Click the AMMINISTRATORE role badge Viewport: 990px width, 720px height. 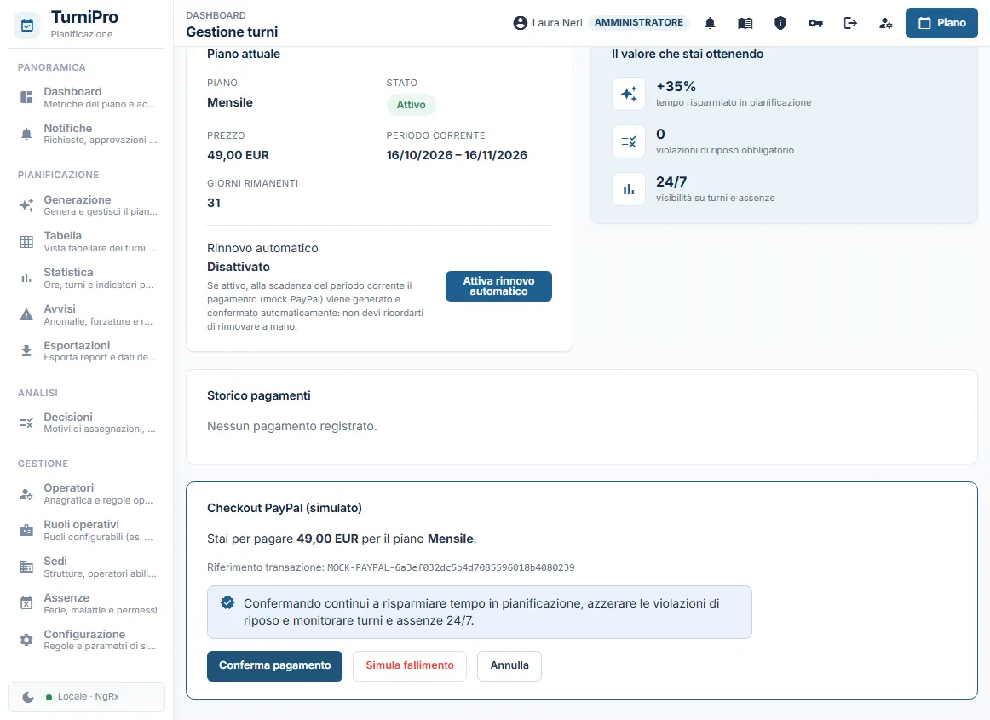pyautogui.click(x=639, y=23)
